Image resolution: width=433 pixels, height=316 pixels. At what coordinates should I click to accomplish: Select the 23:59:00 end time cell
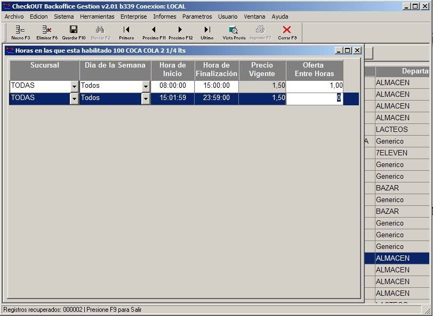[217, 98]
